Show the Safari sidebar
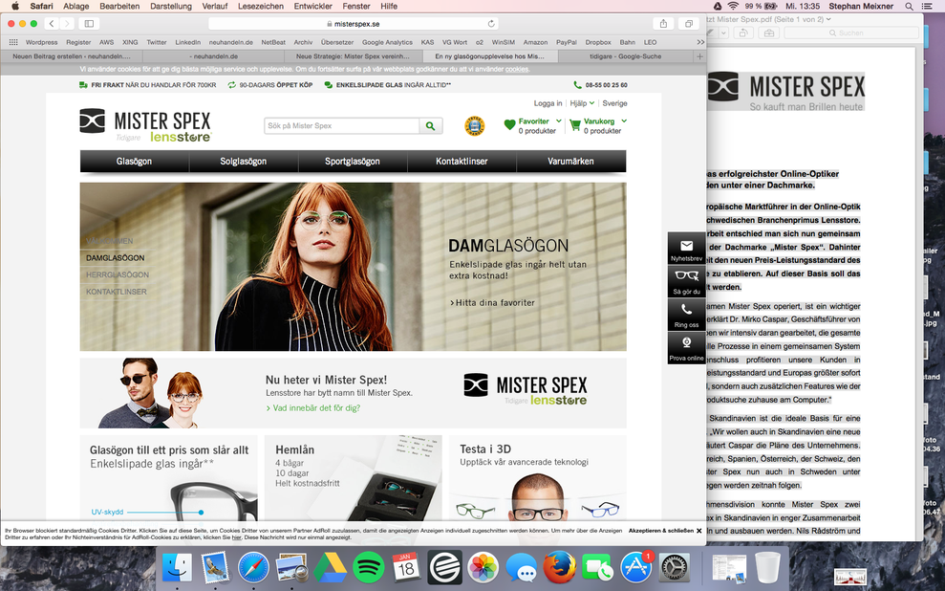 click(x=89, y=24)
